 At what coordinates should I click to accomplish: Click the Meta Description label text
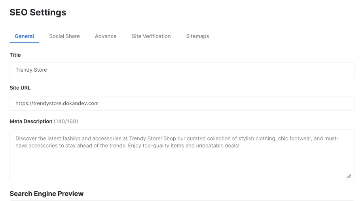pyautogui.click(x=31, y=121)
